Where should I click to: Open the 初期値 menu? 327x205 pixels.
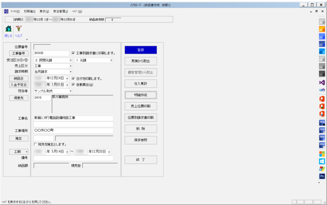[x=29, y=11]
